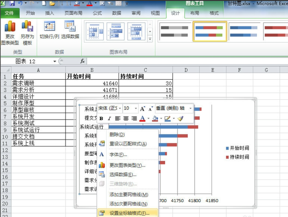Click the Open folder icon in quick access toolbar
The height and width of the screenshot is (217, 288).
point(52,3)
